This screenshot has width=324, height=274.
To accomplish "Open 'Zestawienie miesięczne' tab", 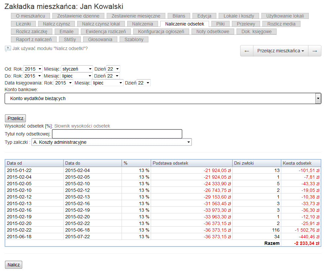I will click(136, 16).
